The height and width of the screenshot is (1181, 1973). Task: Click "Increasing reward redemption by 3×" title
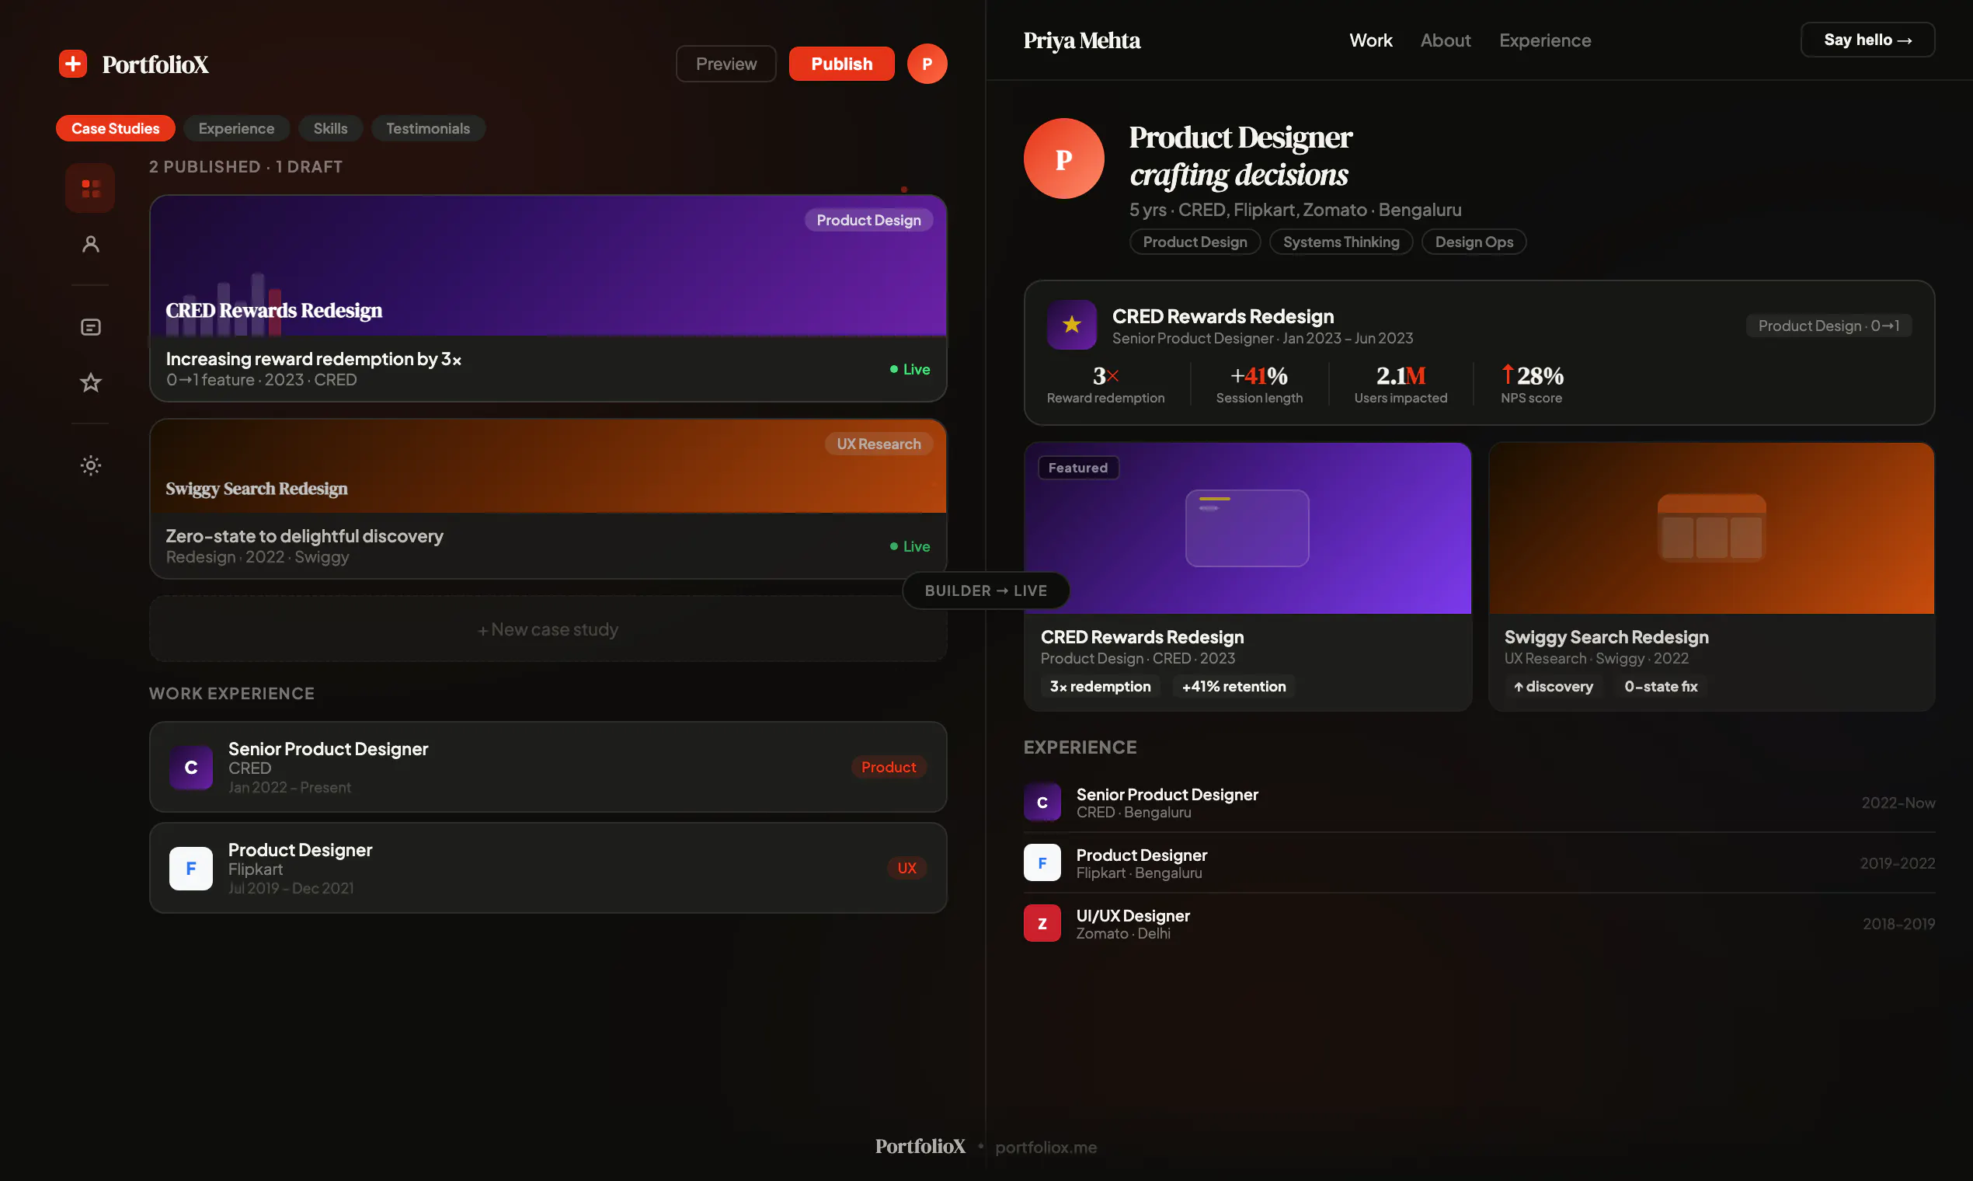pos(314,359)
